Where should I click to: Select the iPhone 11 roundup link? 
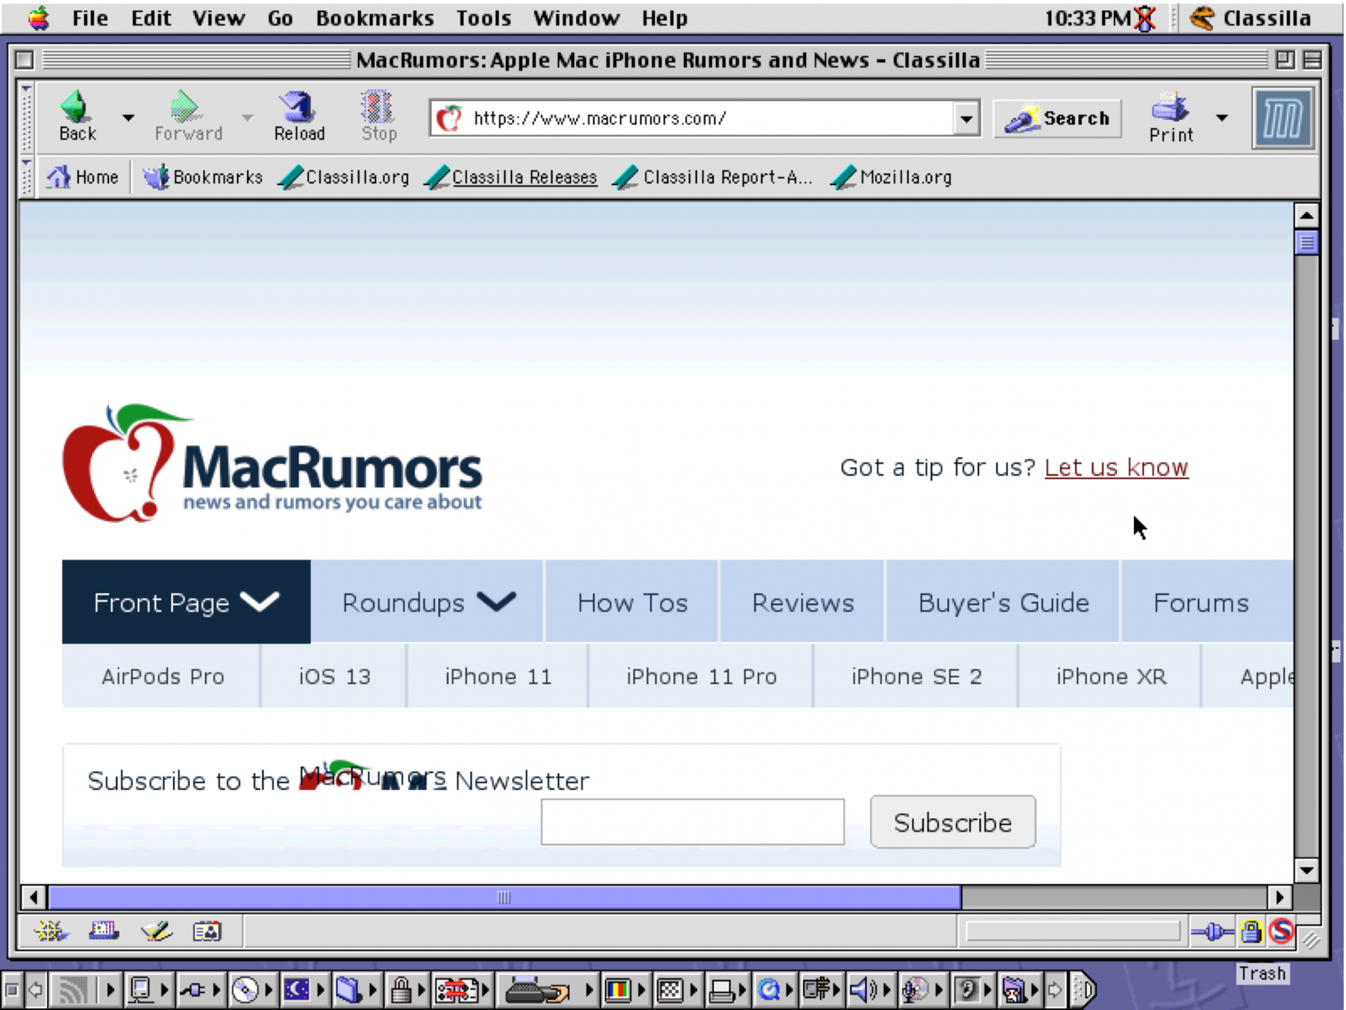click(498, 676)
